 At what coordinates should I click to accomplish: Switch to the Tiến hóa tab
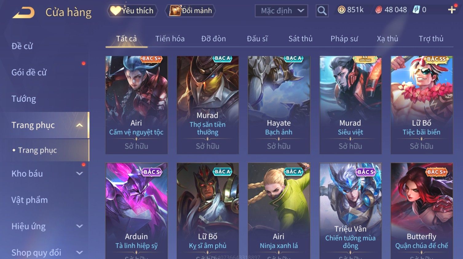(170, 39)
